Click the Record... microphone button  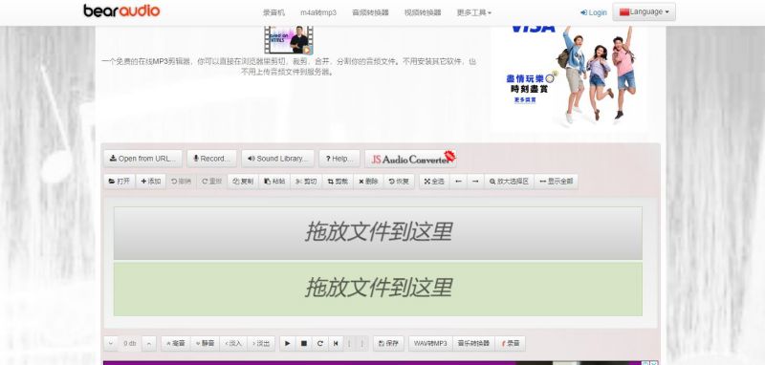(x=211, y=159)
